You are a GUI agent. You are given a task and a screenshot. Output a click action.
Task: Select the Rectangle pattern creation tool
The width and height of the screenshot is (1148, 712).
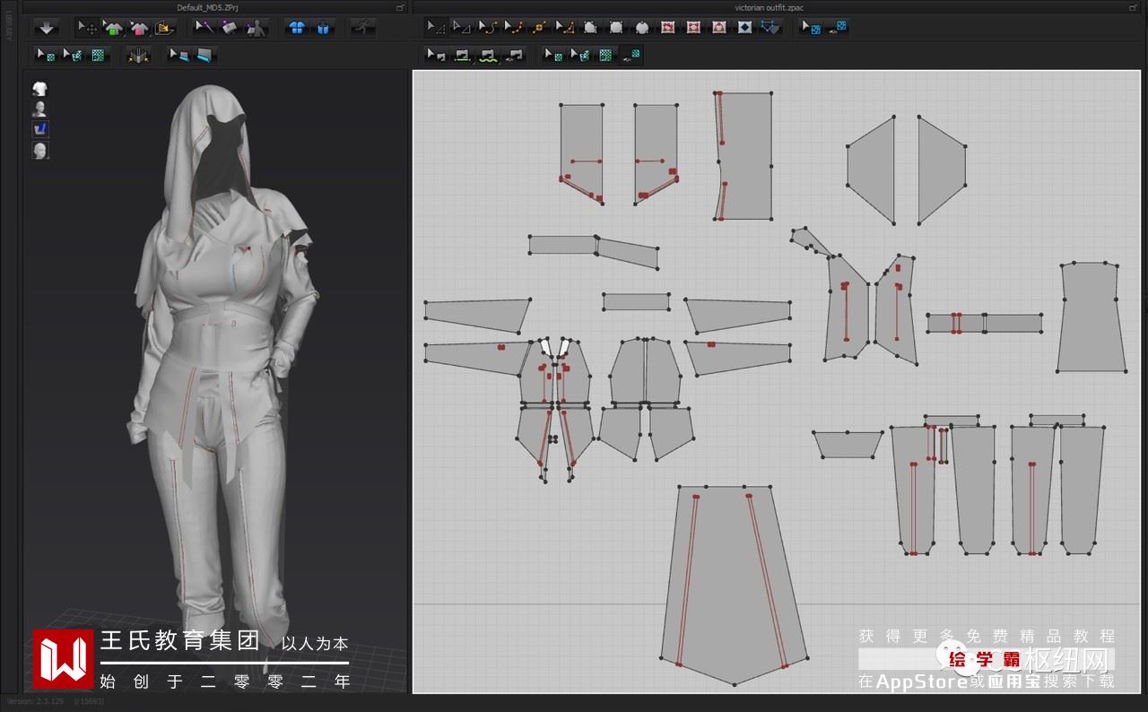pyautogui.click(x=616, y=28)
